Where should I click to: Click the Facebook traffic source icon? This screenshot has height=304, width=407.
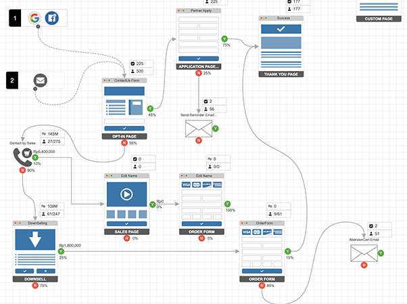(52, 18)
